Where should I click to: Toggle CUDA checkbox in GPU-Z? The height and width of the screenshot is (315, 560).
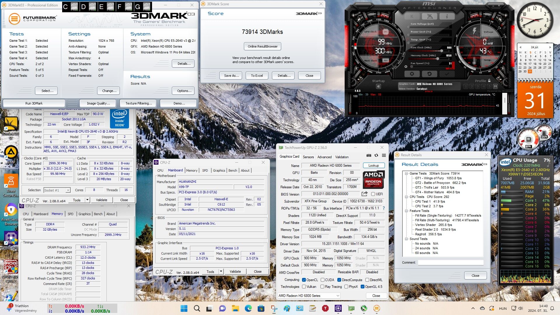(x=322, y=280)
